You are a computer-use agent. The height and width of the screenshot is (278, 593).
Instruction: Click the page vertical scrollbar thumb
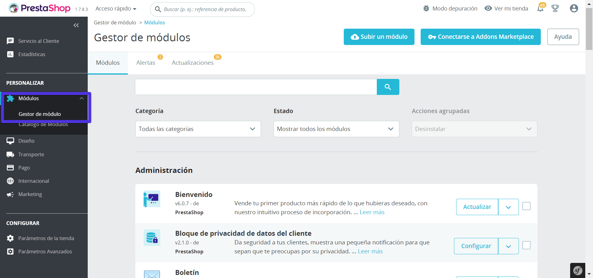click(589, 29)
